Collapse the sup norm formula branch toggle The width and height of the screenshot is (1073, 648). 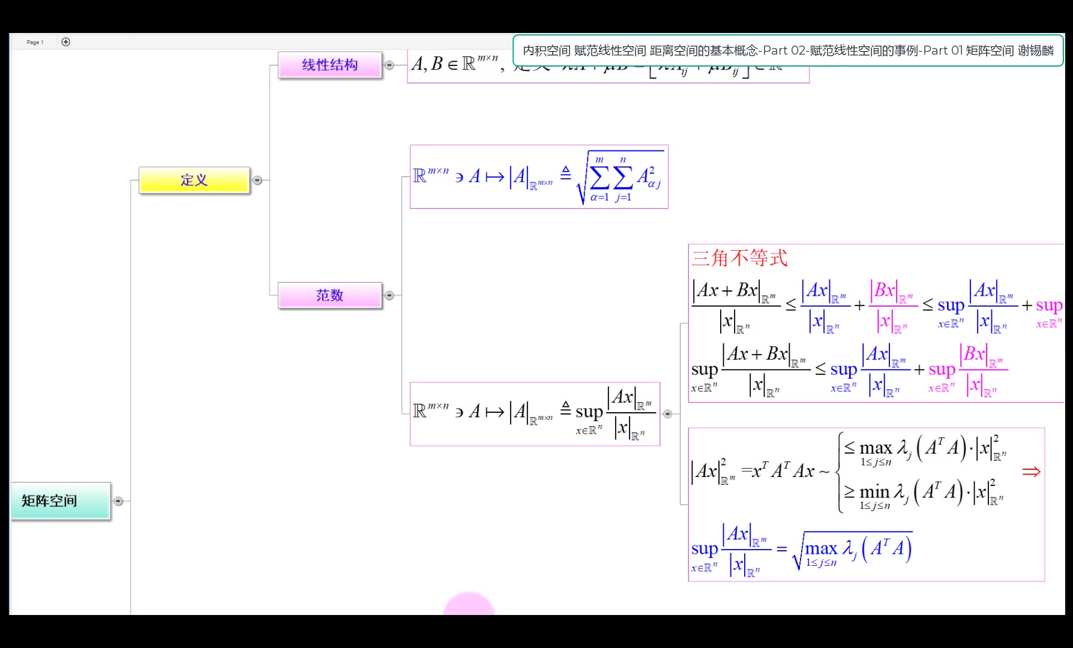tap(667, 414)
